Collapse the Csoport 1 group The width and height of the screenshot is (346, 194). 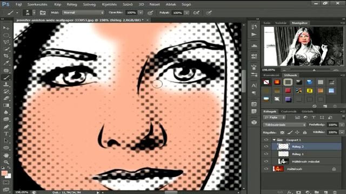pos(274,140)
